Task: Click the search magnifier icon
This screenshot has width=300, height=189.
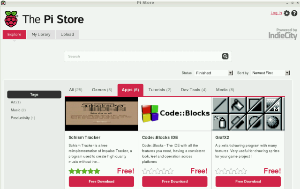Action: [x=225, y=56]
